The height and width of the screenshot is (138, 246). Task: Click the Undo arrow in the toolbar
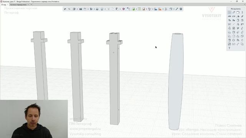pos(65,9)
